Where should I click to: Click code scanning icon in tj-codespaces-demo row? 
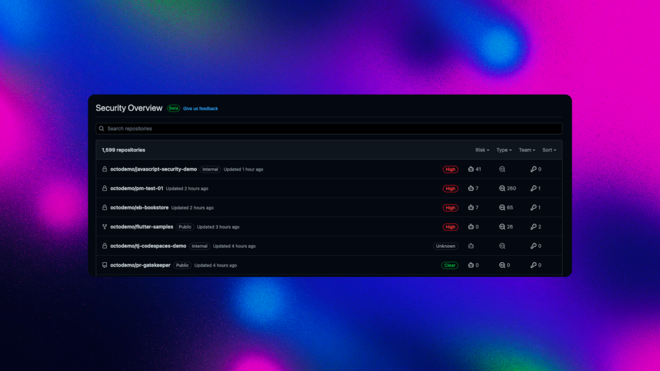pyautogui.click(x=502, y=246)
